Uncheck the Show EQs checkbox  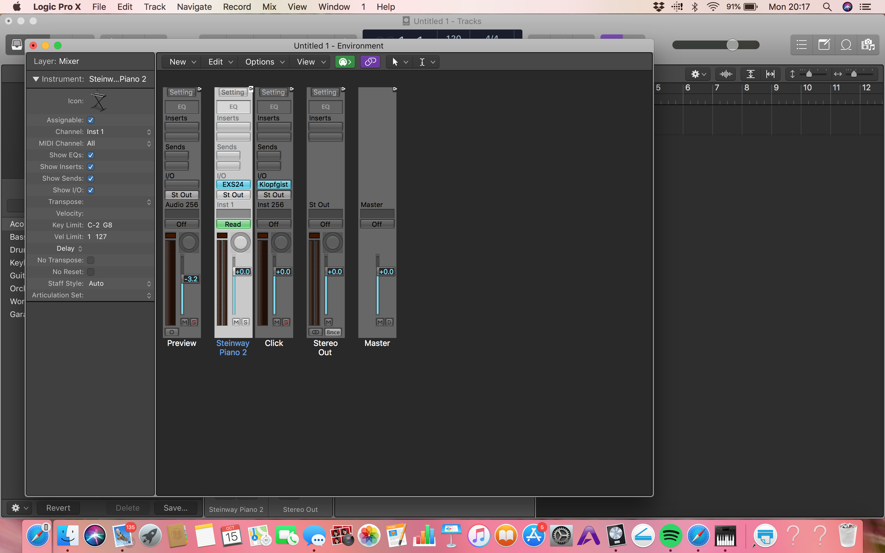91,155
